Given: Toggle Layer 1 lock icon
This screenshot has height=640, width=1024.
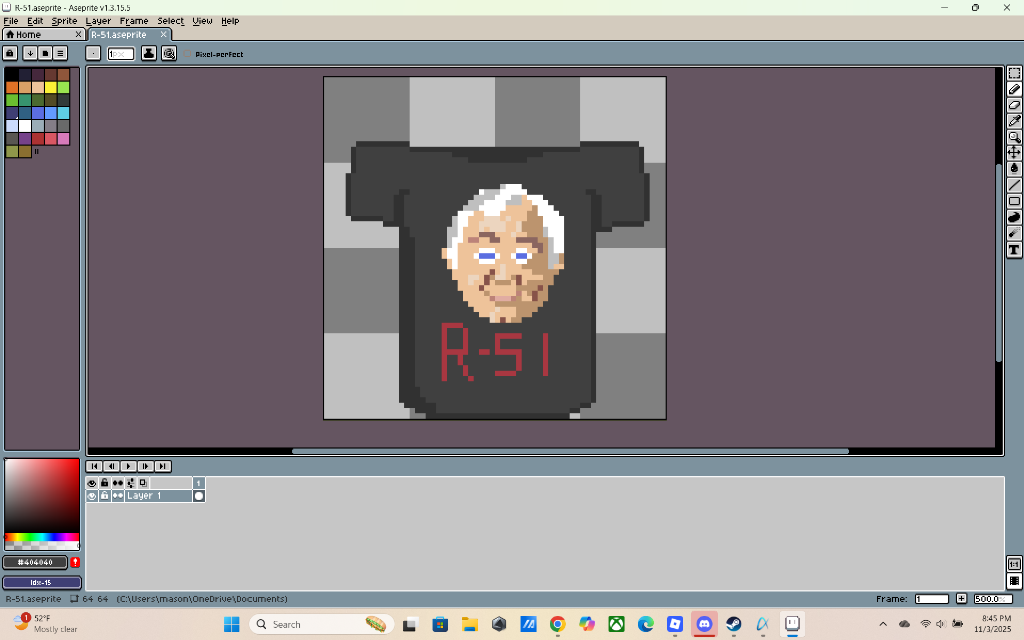Looking at the screenshot, I should coord(105,496).
